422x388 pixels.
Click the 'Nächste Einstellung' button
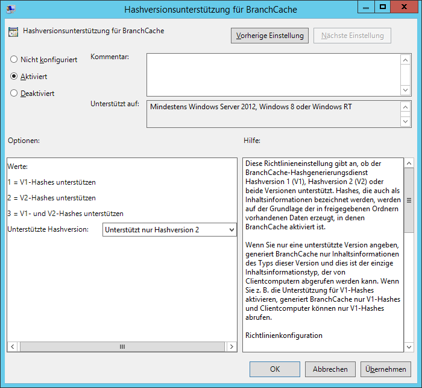pyautogui.click(x=352, y=36)
